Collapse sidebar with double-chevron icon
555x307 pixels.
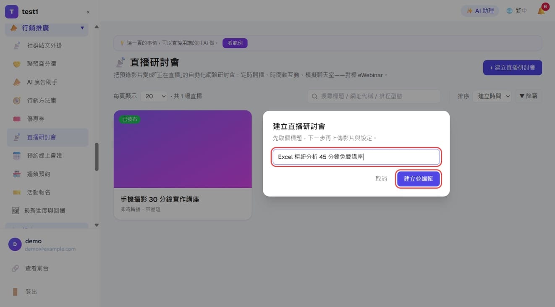pyautogui.click(x=88, y=12)
